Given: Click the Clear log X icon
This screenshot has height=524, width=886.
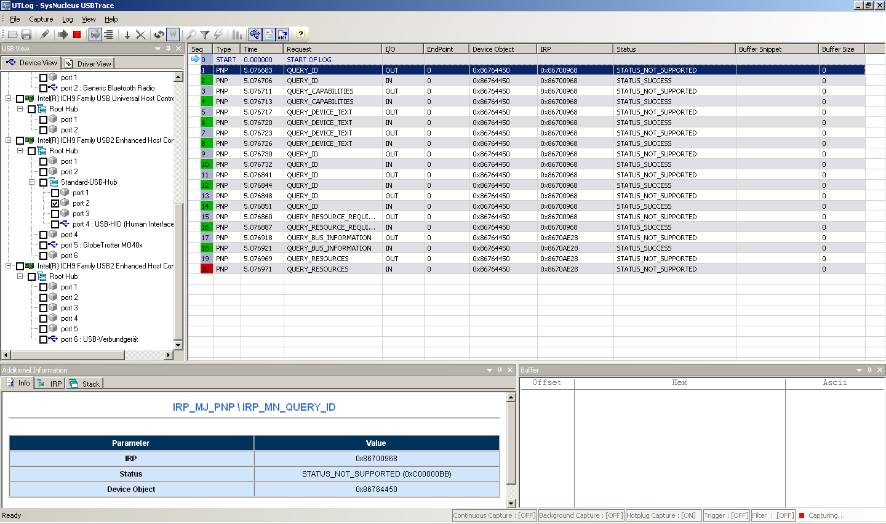Looking at the screenshot, I should point(141,34).
